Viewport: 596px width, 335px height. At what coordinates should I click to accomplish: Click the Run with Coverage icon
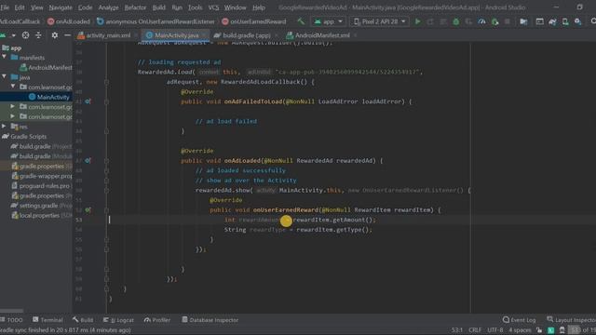click(x=468, y=21)
